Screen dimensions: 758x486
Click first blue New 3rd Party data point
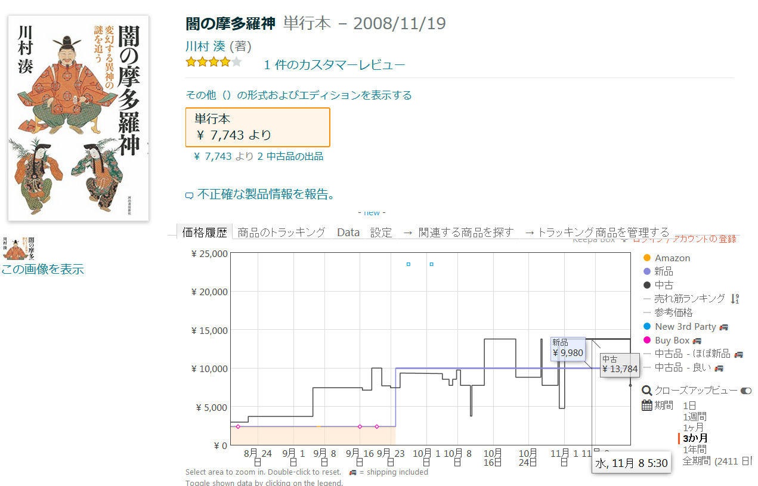tap(408, 264)
